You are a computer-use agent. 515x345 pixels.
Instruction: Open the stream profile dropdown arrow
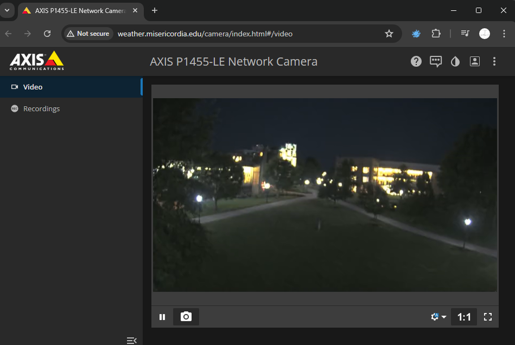click(443, 317)
